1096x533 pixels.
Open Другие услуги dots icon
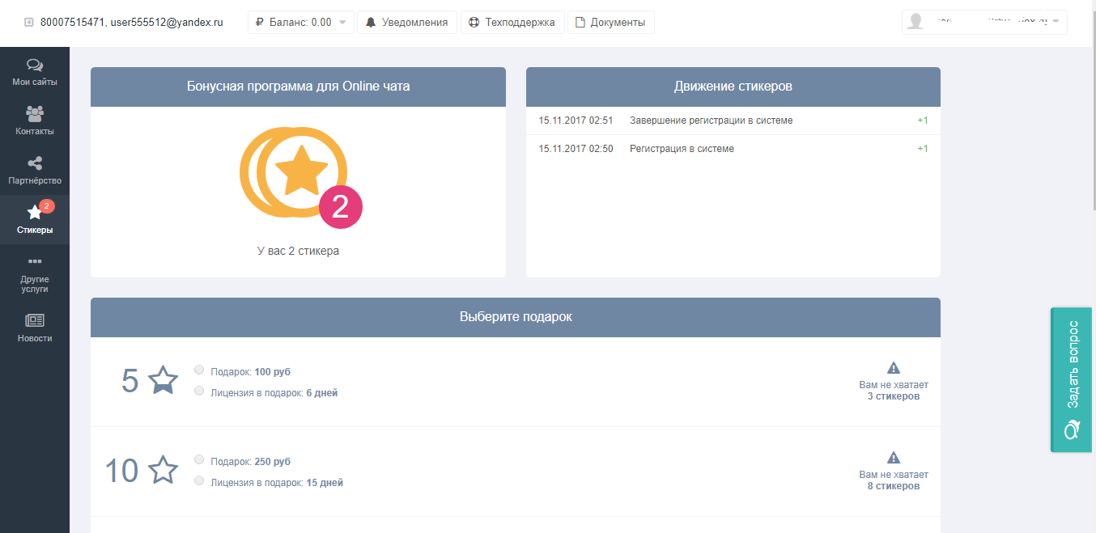(x=34, y=262)
